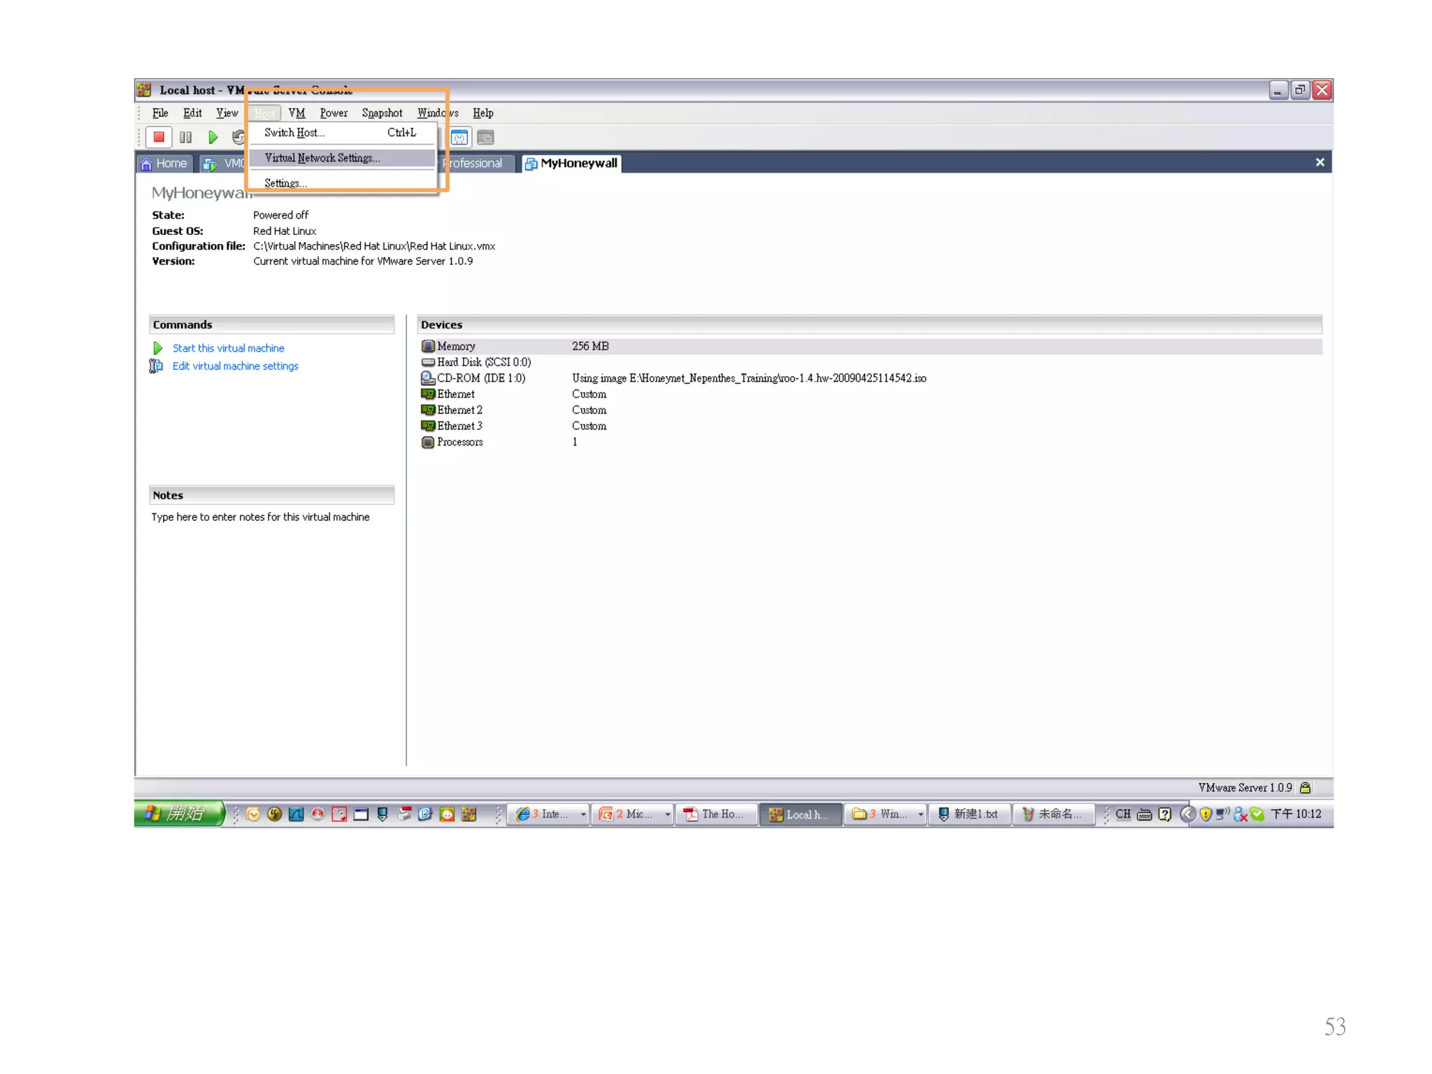Select the Memory device row
Viewport: 1432px width, 1074px height.
pyautogui.click(x=456, y=346)
